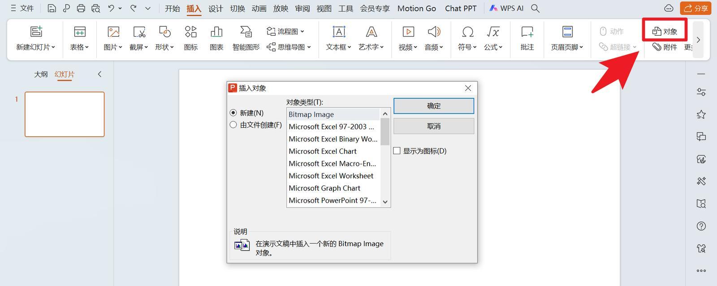Click the object list scroll up arrow

tap(385, 114)
